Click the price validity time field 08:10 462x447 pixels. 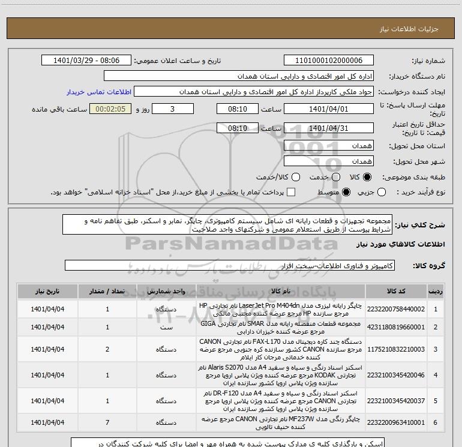click(x=238, y=128)
